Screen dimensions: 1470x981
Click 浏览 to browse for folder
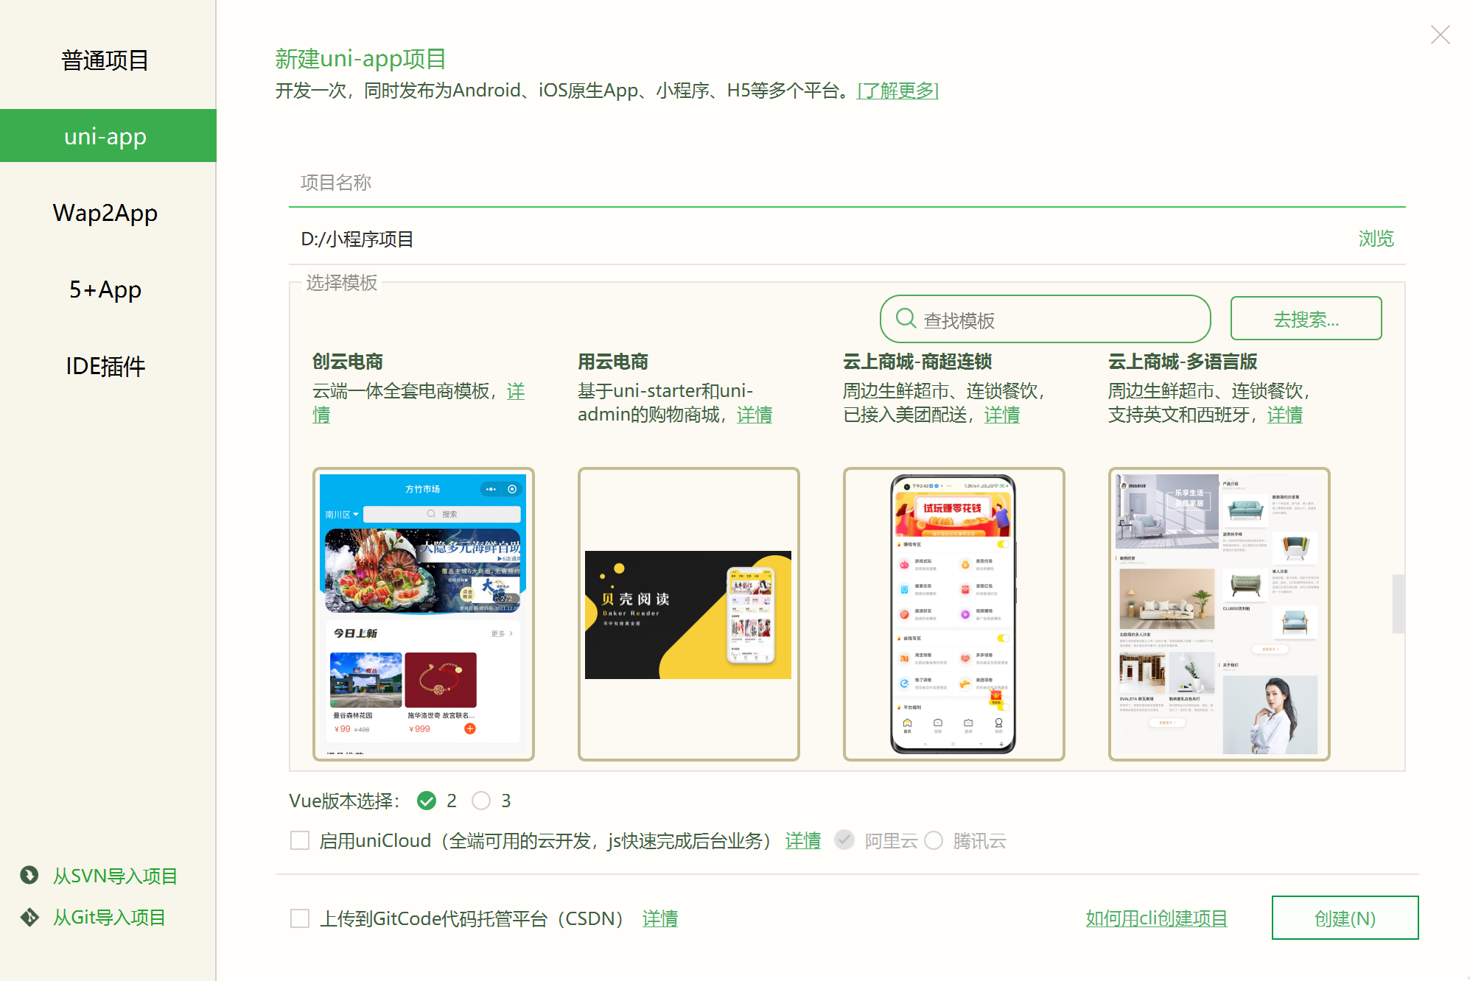[1376, 239]
